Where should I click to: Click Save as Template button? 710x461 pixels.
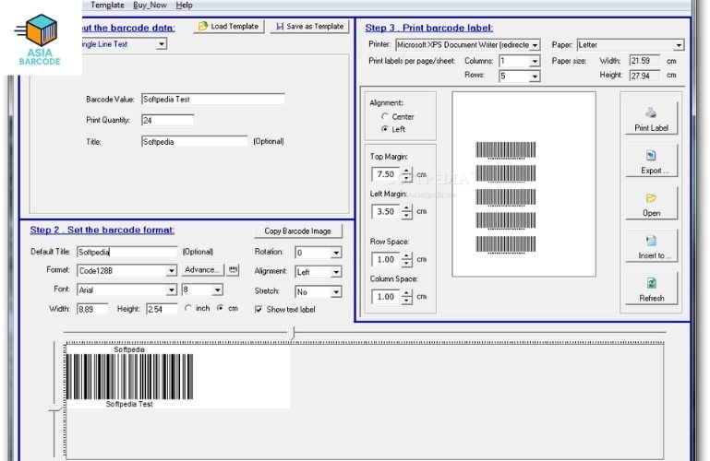(x=309, y=27)
